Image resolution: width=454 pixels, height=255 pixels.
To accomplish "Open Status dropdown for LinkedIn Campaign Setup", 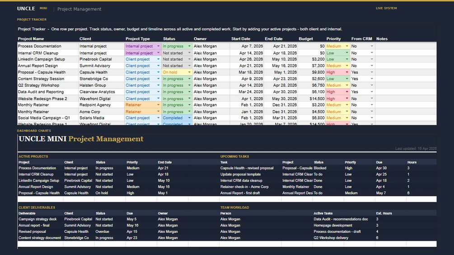I will (x=189, y=59).
